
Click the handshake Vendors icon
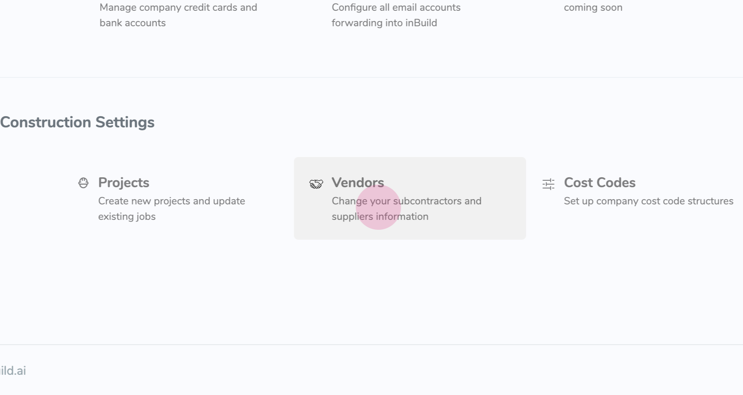point(316,184)
